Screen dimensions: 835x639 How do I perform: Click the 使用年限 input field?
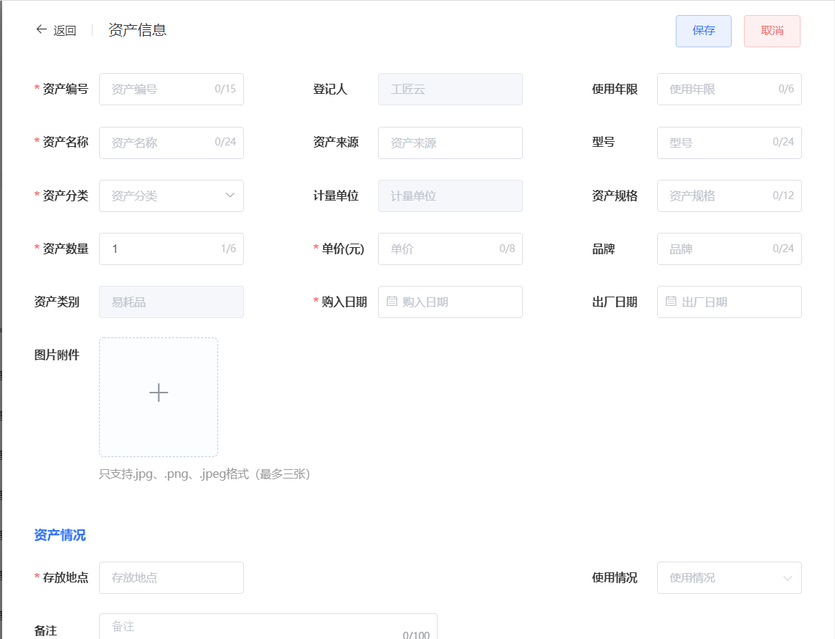729,89
